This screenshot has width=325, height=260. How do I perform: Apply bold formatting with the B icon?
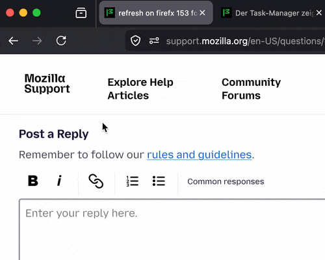click(33, 181)
